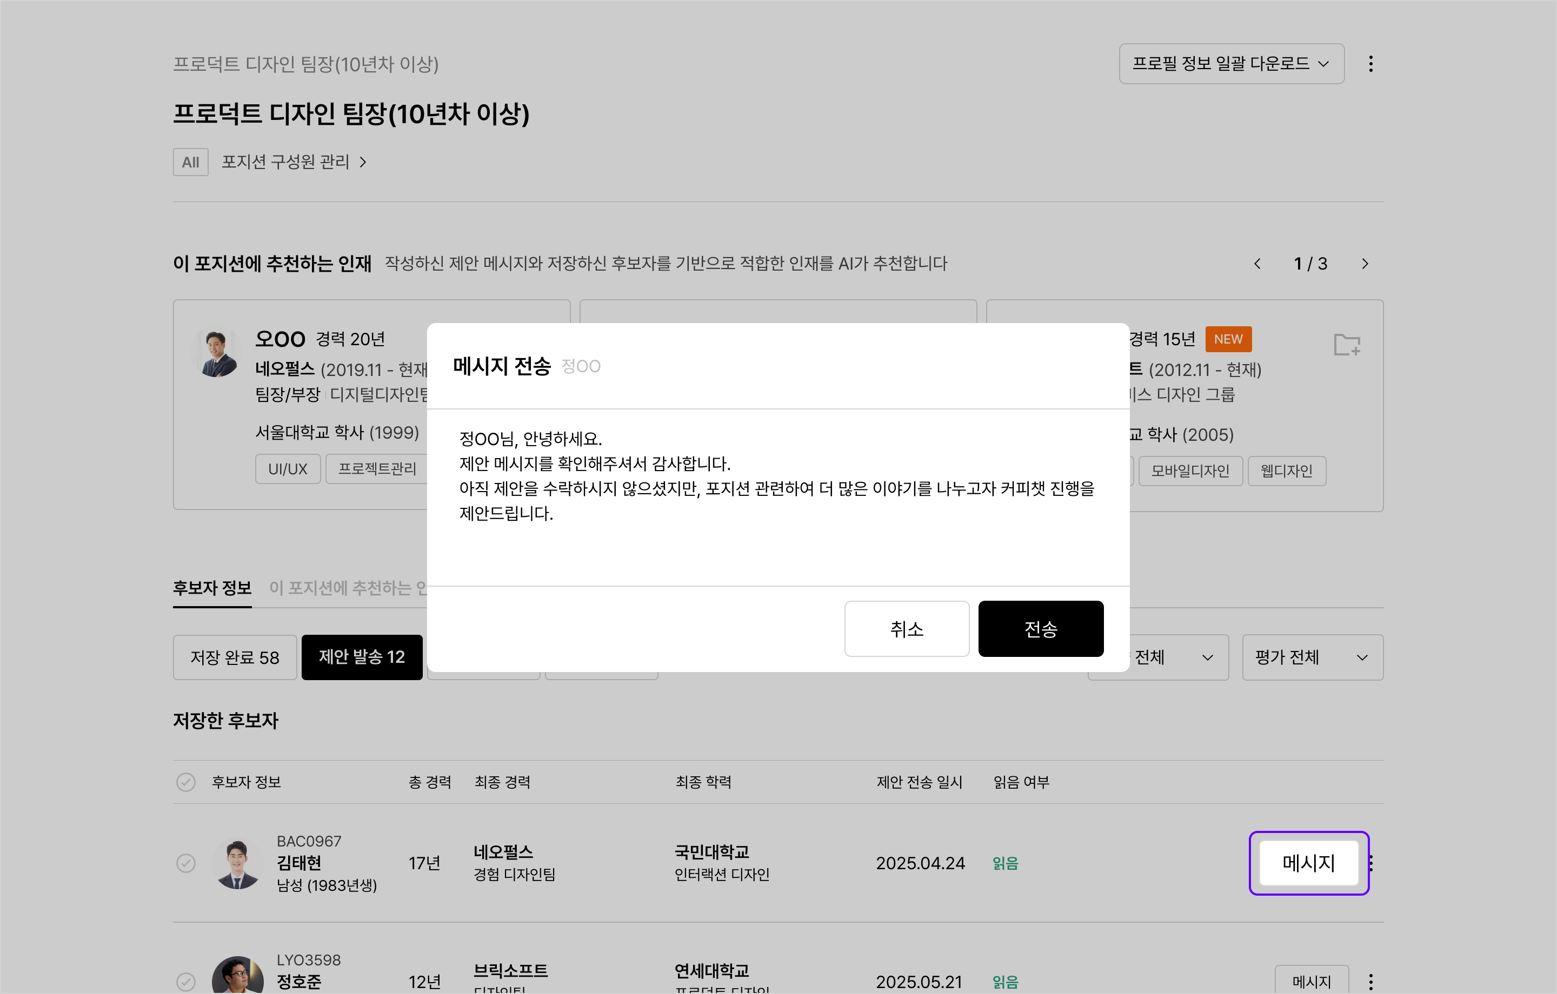Check the 김태현 candidate row checkbox
Image resolution: width=1557 pixels, height=994 pixels.
(x=185, y=863)
